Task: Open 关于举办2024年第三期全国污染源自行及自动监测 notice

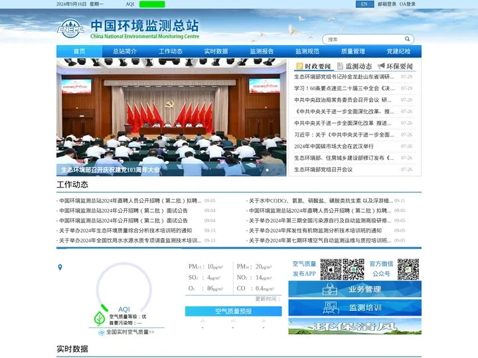Action: coord(320,220)
